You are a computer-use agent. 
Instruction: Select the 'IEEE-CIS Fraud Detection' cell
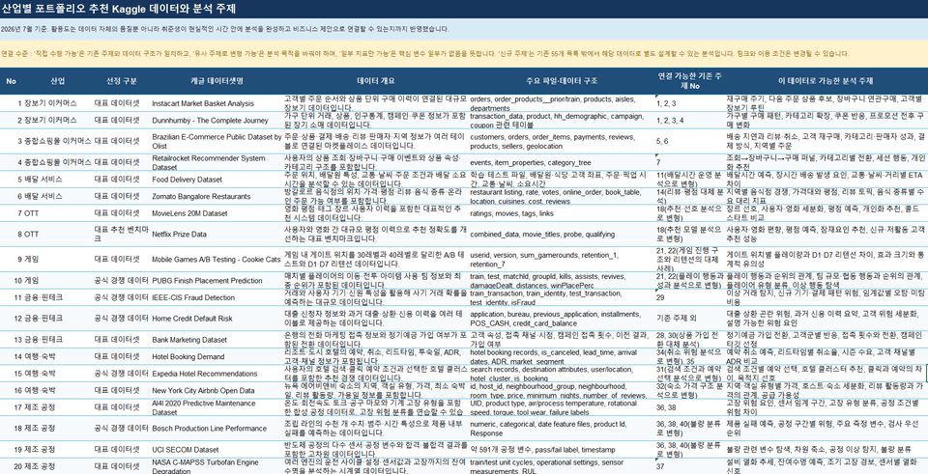click(193, 298)
